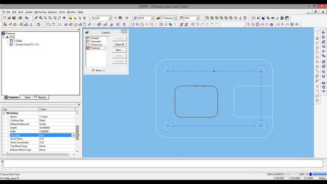
Task: Open the Analysis menu
Action: tap(53, 12)
